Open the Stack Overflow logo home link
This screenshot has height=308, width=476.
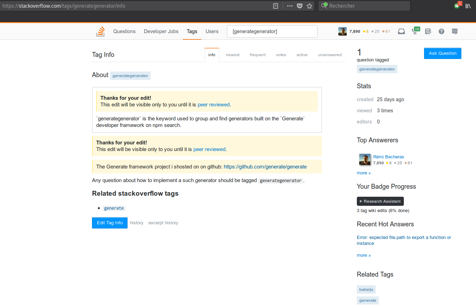tap(100, 31)
